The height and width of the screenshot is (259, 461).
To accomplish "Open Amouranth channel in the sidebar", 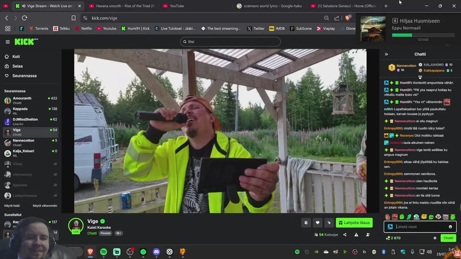I will click(x=31, y=100).
